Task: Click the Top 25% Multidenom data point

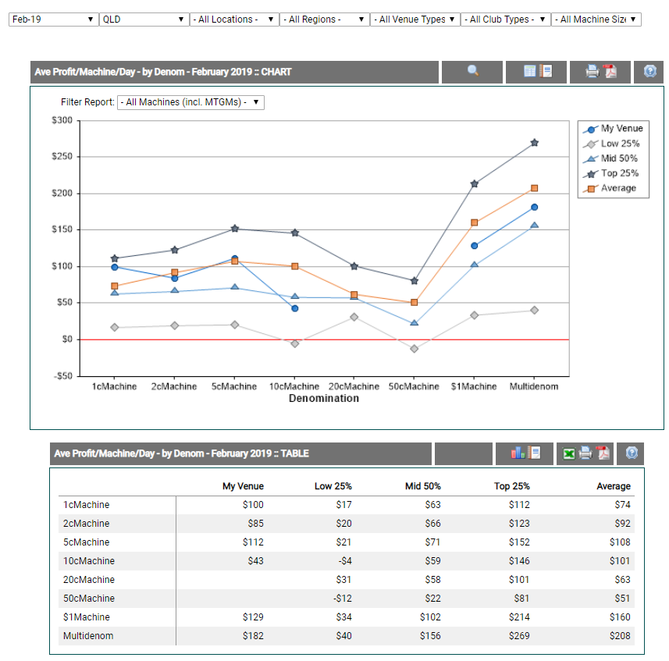Action: 535,143
